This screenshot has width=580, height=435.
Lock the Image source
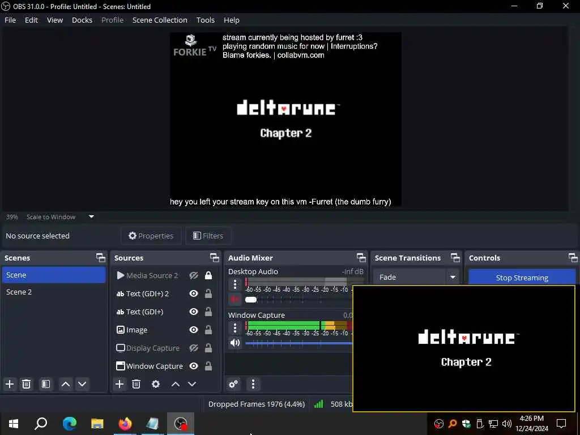pyautogui.click(x=208, y=330)
